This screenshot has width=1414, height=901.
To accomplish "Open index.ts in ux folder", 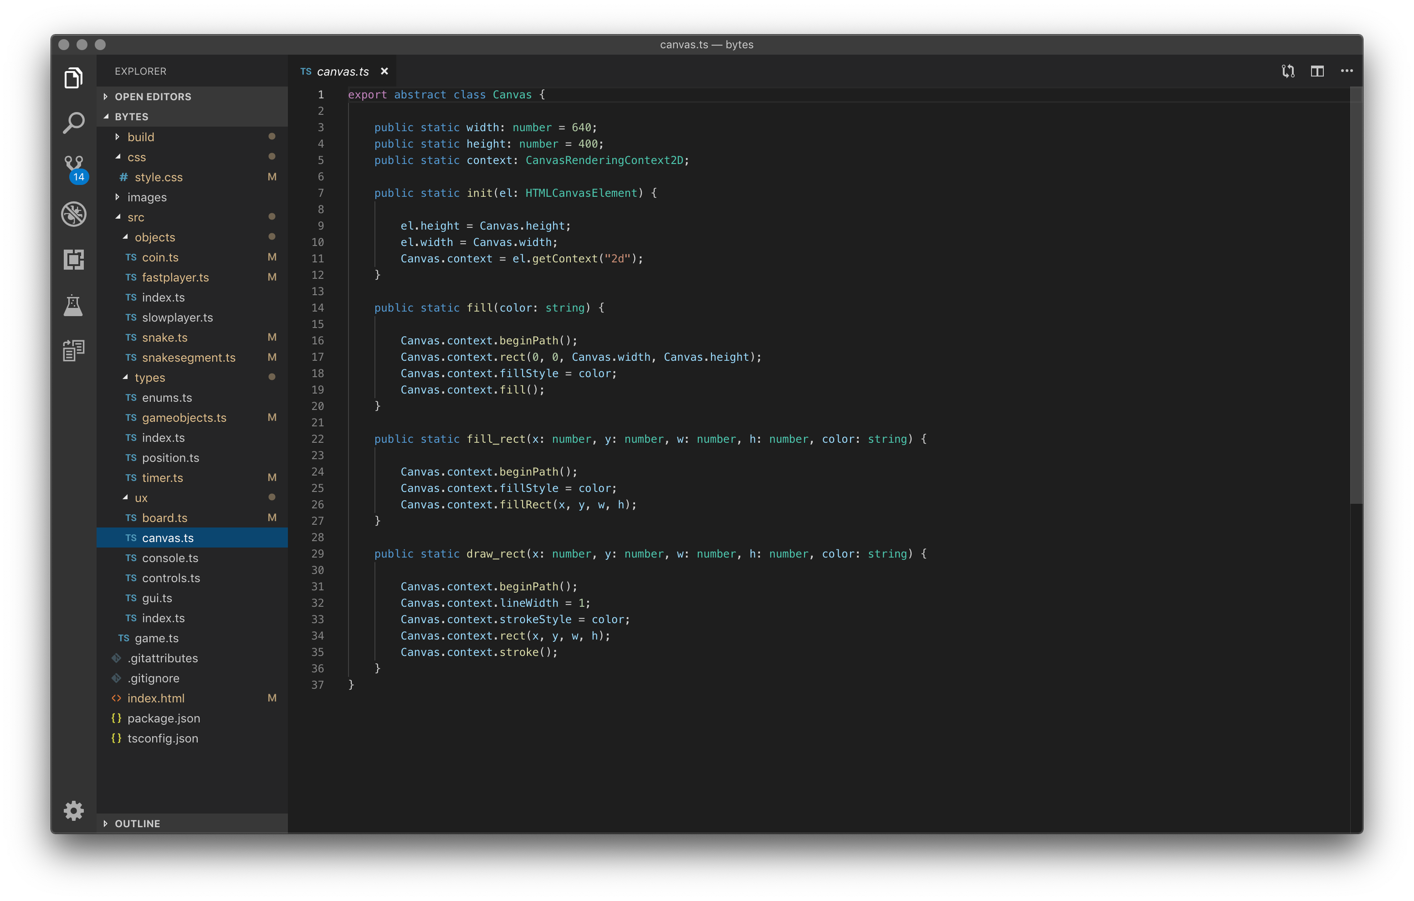I will (193, 618).
